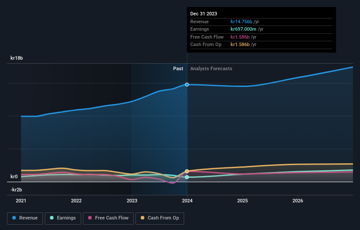Image resolution: width=360 pixels, height=230 pixels.
Task: Click the kr18b y-axis label
Action: coord(17,58)
